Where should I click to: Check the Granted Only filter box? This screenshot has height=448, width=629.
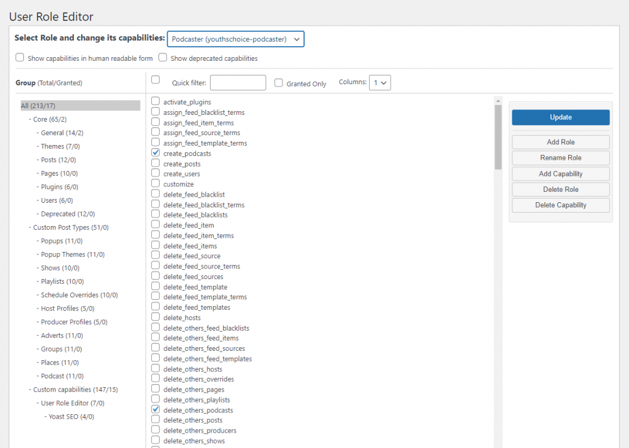point(279,83)
